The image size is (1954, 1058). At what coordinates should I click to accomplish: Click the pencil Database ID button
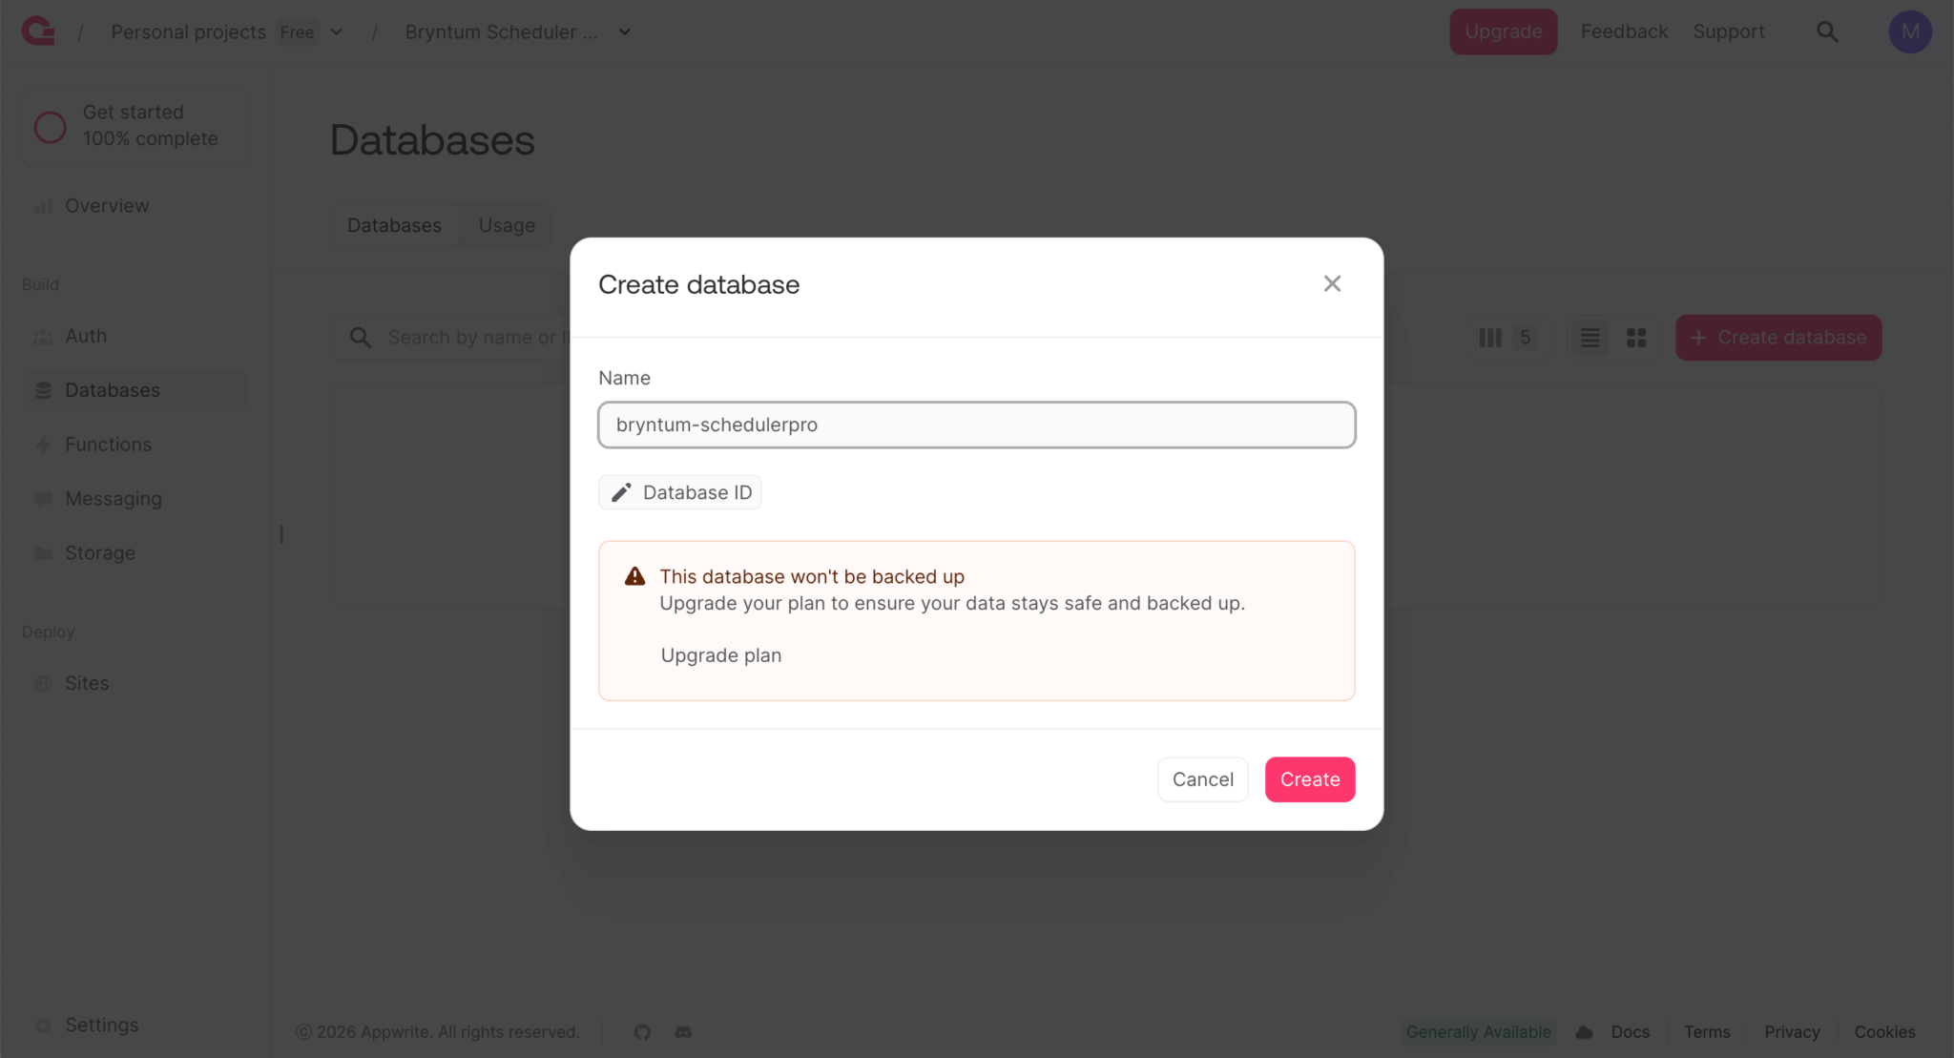[x=680, y=492]
